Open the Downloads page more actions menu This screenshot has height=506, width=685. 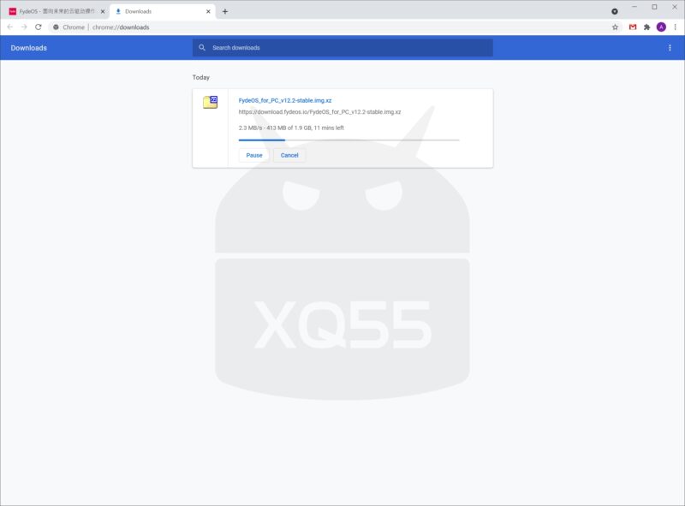point(670,48)
